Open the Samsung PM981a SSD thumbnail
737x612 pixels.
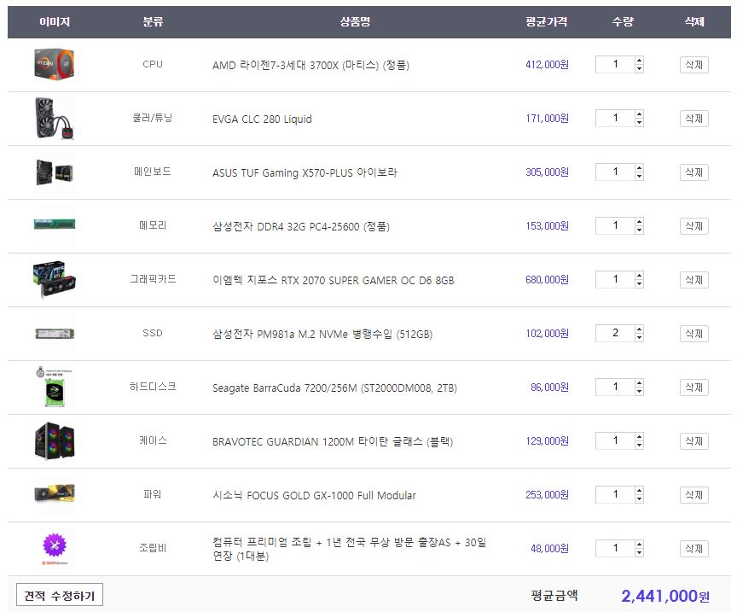(x=55, y=334)
